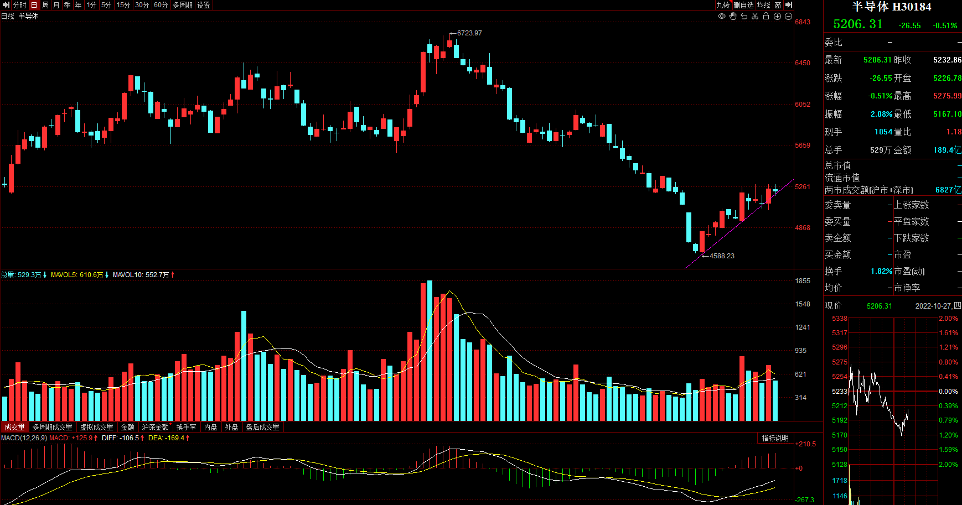Screen dimensions: 962x505
Task: Open the 多周期 multi-period option
Action: tap(182, 5)
